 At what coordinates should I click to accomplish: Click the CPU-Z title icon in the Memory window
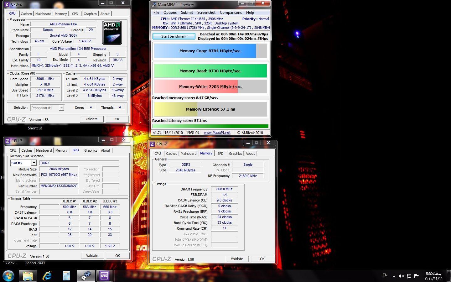click(x=152, y=144)
